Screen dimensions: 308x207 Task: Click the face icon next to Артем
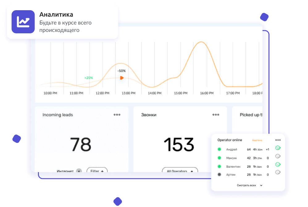click(x=278, y=173)
